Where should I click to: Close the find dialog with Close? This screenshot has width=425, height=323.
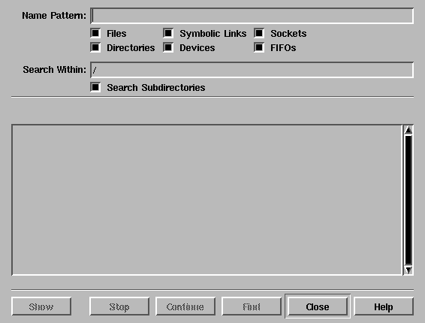click(318, 306)
